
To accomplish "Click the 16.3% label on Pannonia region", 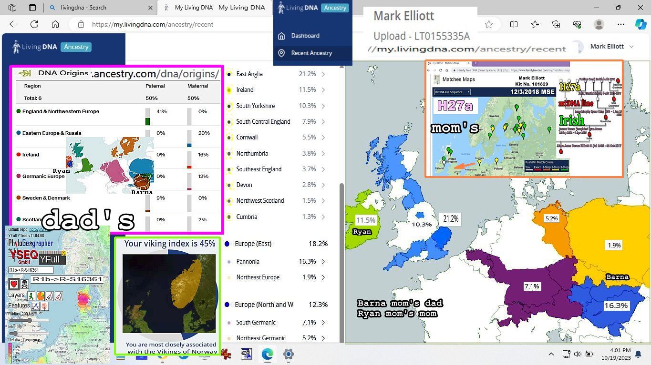I will [616, 306].
